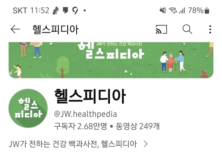Tap the Wi-Fi status icon
This screenshot has height=152, width=222.
(173, 10)
